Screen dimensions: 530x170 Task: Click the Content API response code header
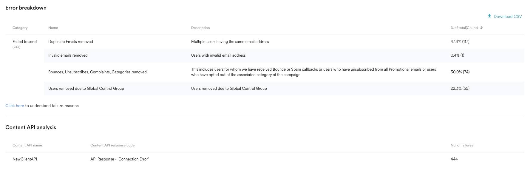point(112,145)
